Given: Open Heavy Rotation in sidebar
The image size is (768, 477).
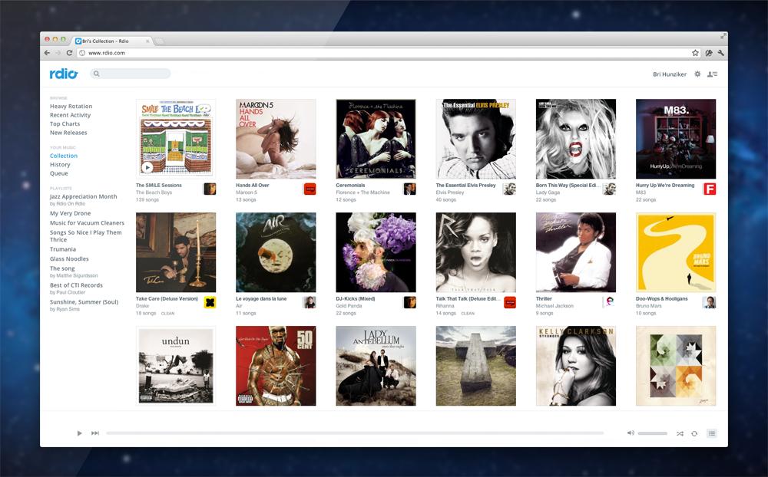Looking at the screenshot, I should (71, 106).
